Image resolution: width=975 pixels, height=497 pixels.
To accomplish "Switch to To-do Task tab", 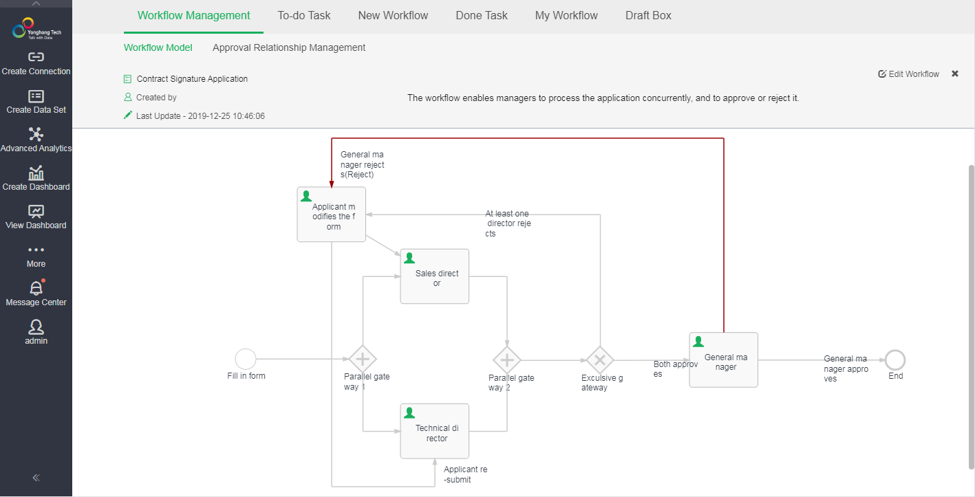I will [304, 15].
